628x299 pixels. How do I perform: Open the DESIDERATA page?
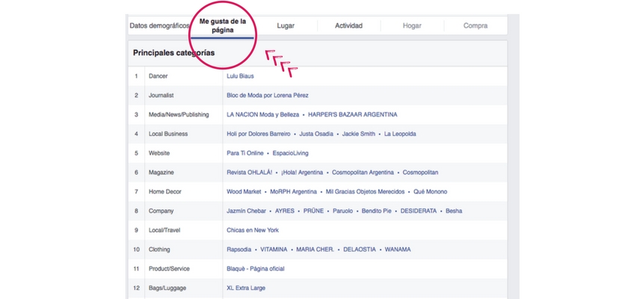(419, 211)
